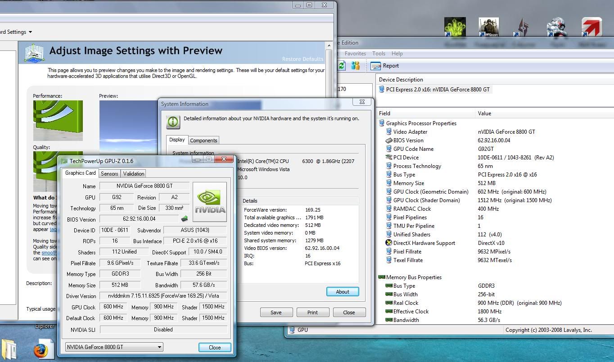Click the BIOS save chip icon in GPU-Z

coord(185,219)
